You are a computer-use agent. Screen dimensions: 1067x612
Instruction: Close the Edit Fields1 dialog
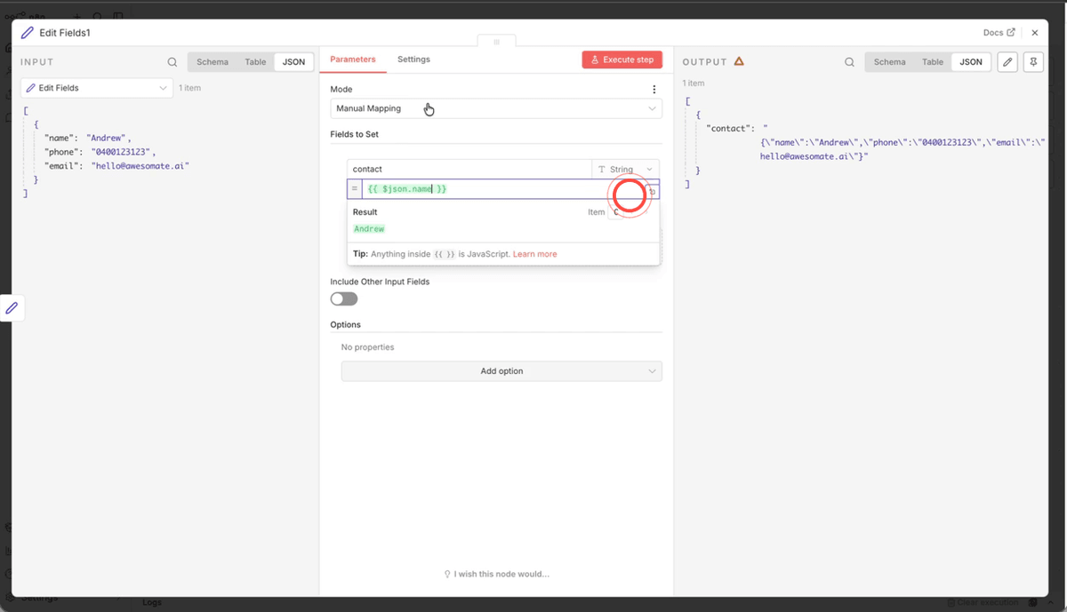click(1034, 33)
